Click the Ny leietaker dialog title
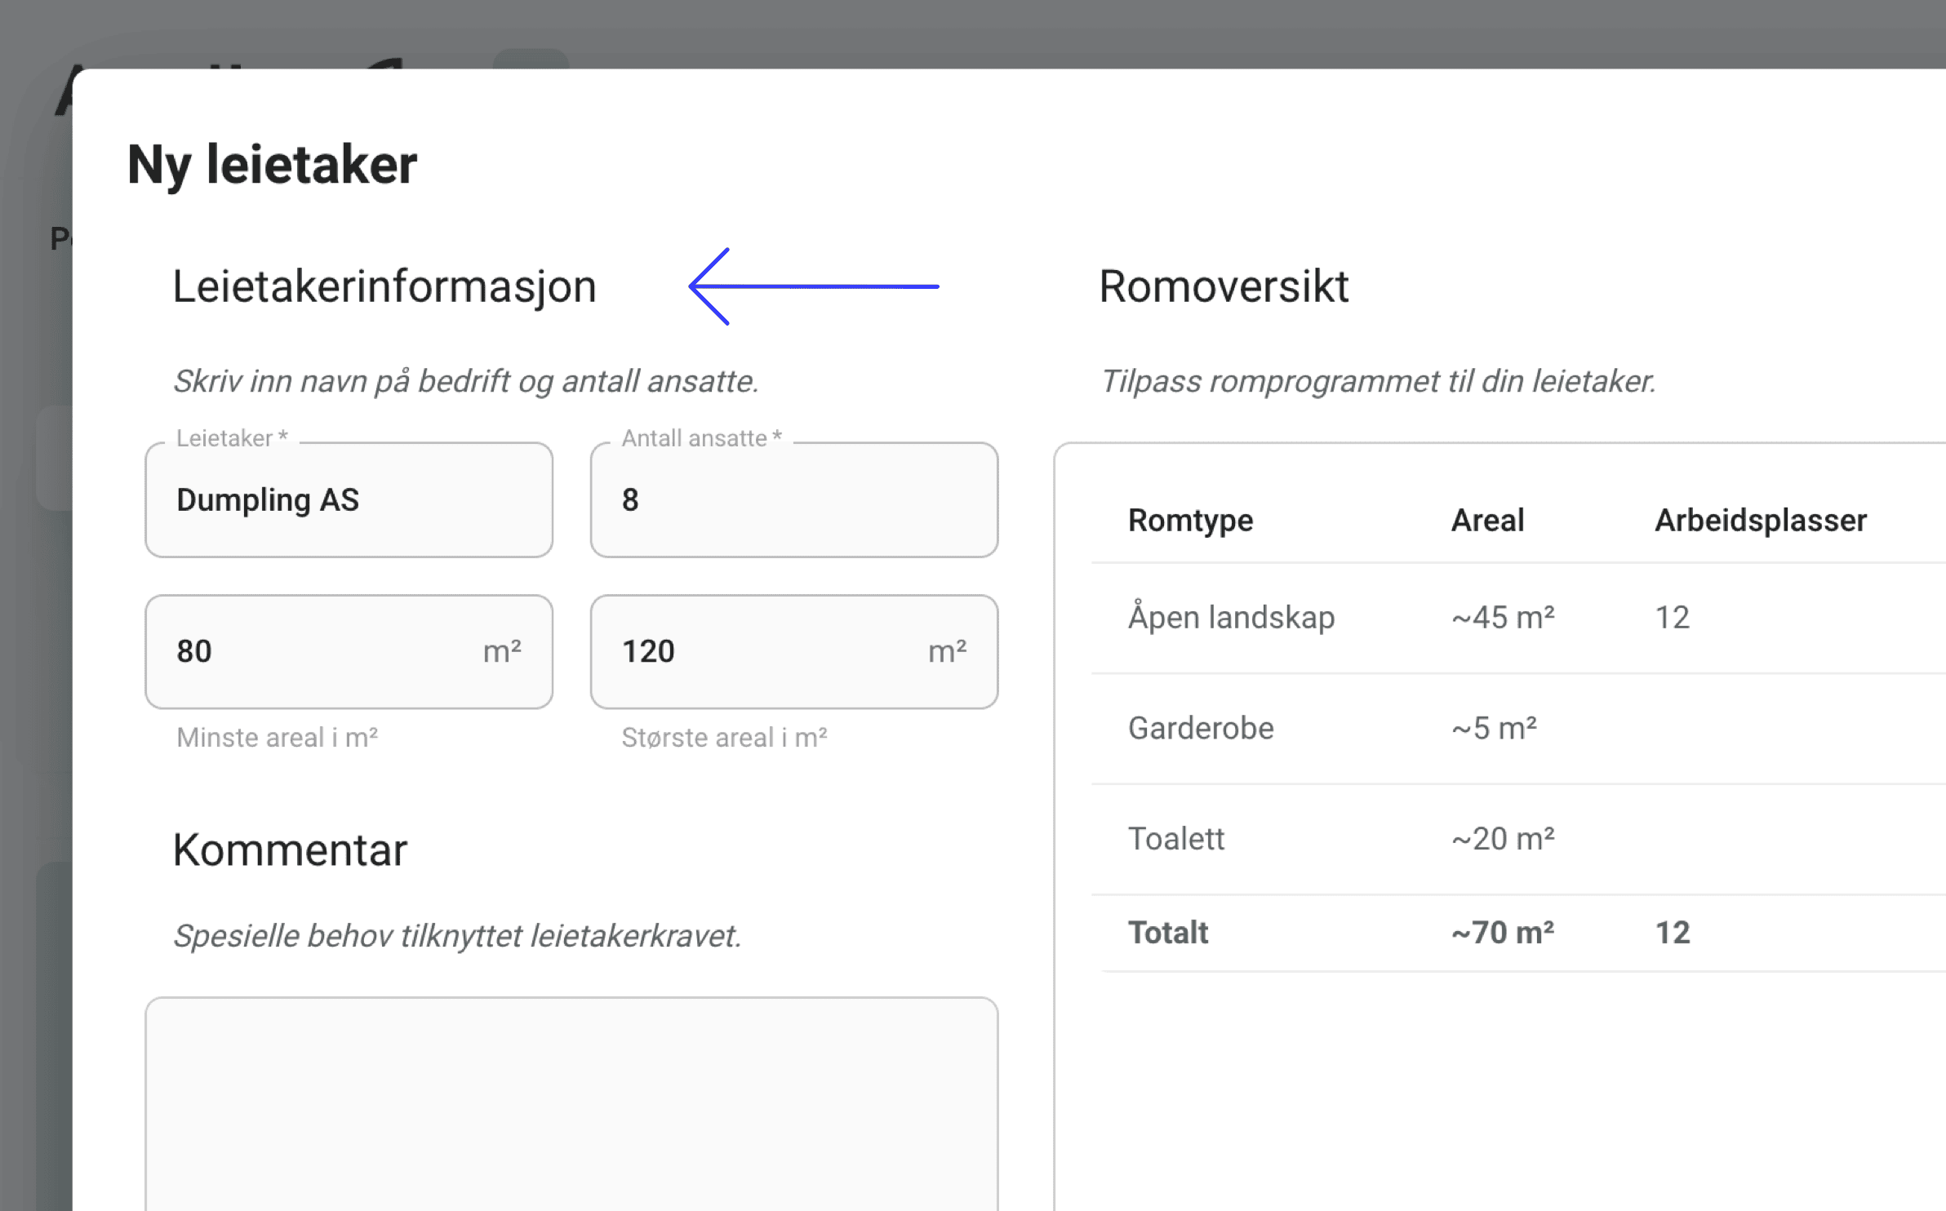The width and height of the screenshot is (1946, 1211). 272,165
